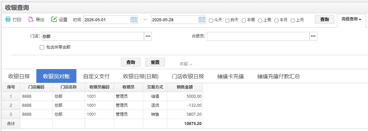Open the 设置 settings icon
The image size is (368, 131).
pos(54,20)
